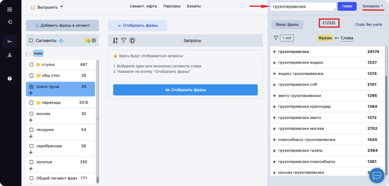Expand the поиск груза segment plus
Screen dimensions: 389x186
click(x=31, y=93)
